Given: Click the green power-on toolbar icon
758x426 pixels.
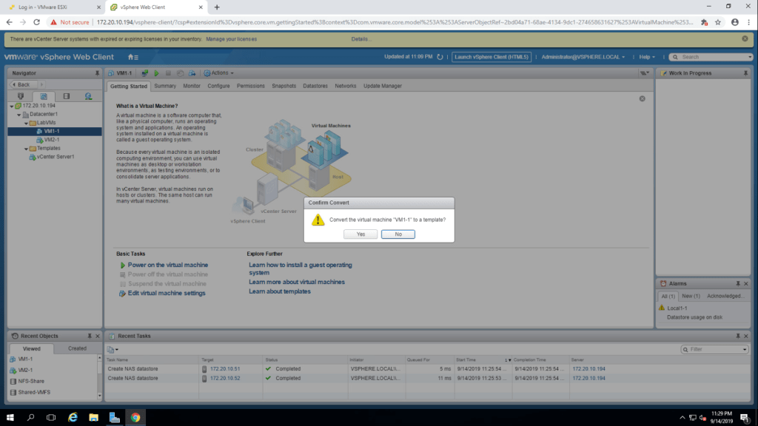Looking at the screenshot, I should [156, 73].
